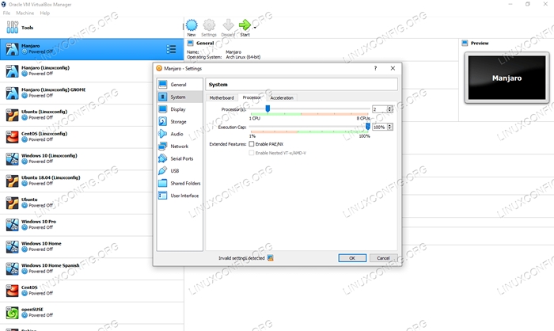The image size is (554, 331).
Task: Select the System category in settings sidebar
Action: pos(180,97)
